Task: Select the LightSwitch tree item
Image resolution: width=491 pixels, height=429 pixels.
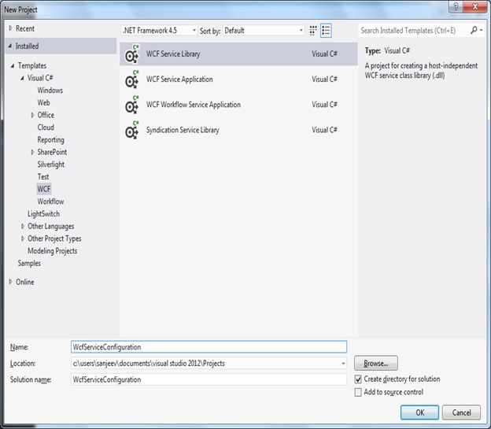Action: [x=43, y=214]
